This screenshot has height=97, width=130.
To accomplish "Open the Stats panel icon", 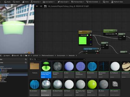I will coord(104,2).
